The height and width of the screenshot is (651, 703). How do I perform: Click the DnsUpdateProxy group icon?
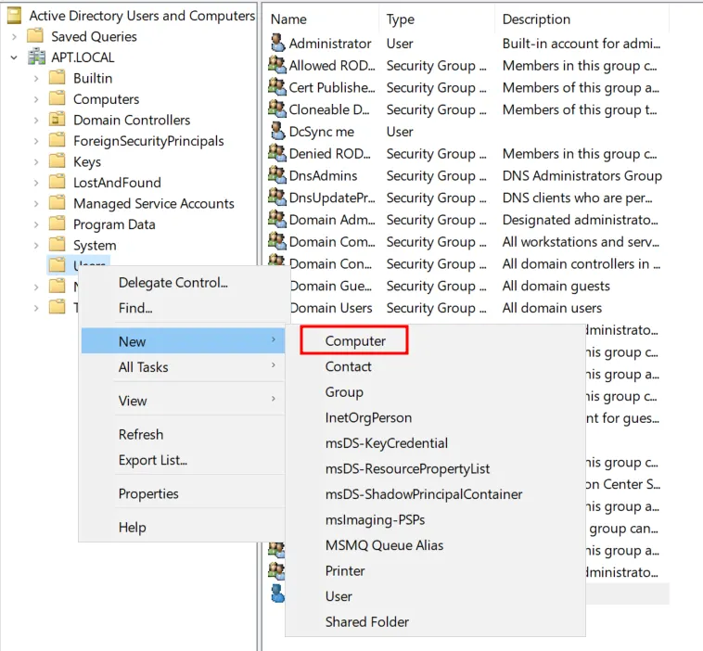point(277,197)
